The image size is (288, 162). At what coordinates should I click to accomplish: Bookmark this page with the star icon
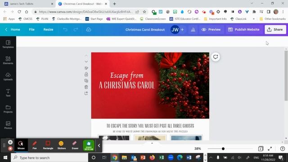coord(144,12)
